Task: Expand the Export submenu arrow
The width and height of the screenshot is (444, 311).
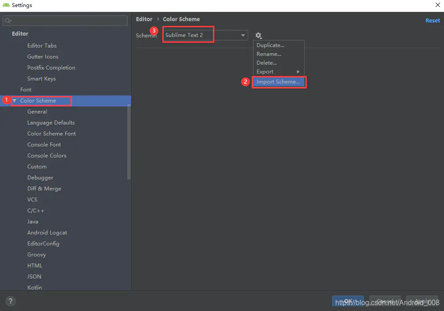Action: pyautogui.click(x=298, y=72)
